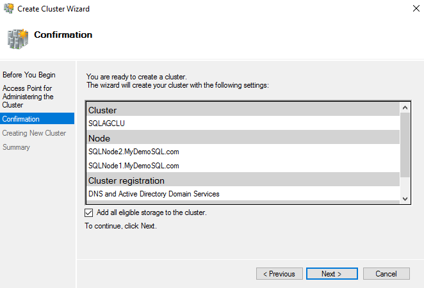Click the Summary step in sidebar
This screenshot has width=424, height=288.
pos(16,147)
